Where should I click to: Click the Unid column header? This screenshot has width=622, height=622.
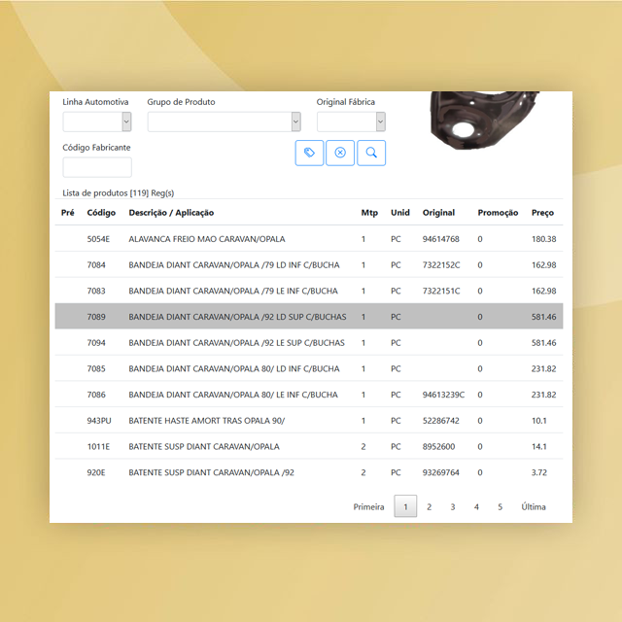[400, 213]
